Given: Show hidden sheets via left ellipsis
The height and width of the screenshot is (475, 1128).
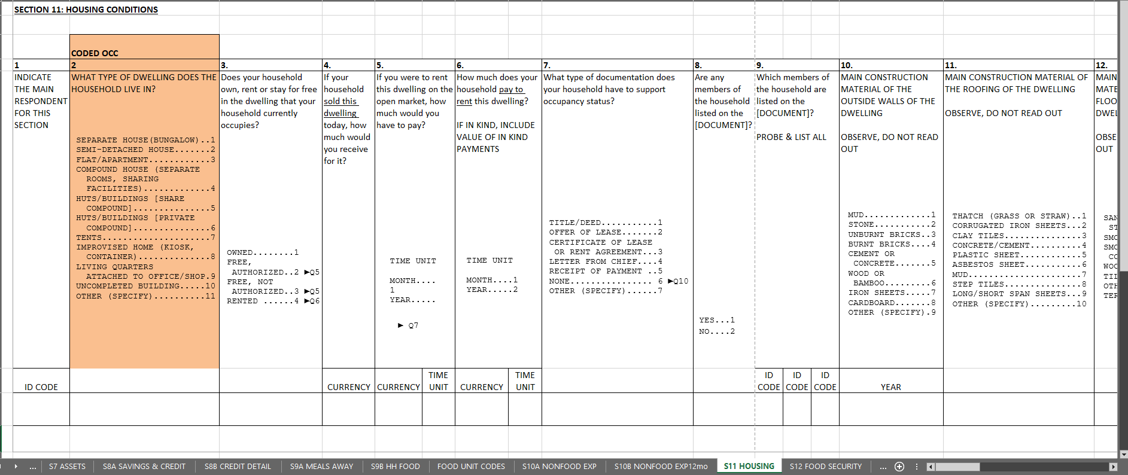Looking at the screenshot, I should point(33,467).
